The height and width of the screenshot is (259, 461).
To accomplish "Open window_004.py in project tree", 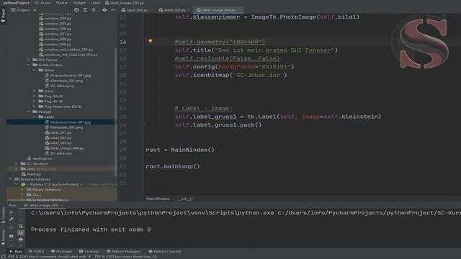I will 58,19.
